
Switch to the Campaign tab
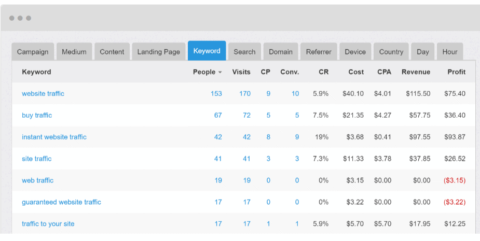[x=33, y=52]
